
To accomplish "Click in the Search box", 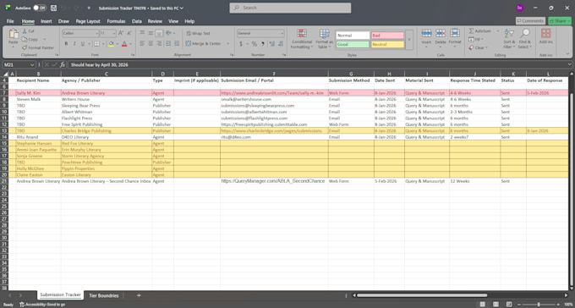I will (x=290, y=8).
